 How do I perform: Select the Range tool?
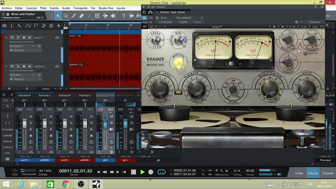(66, 16)
